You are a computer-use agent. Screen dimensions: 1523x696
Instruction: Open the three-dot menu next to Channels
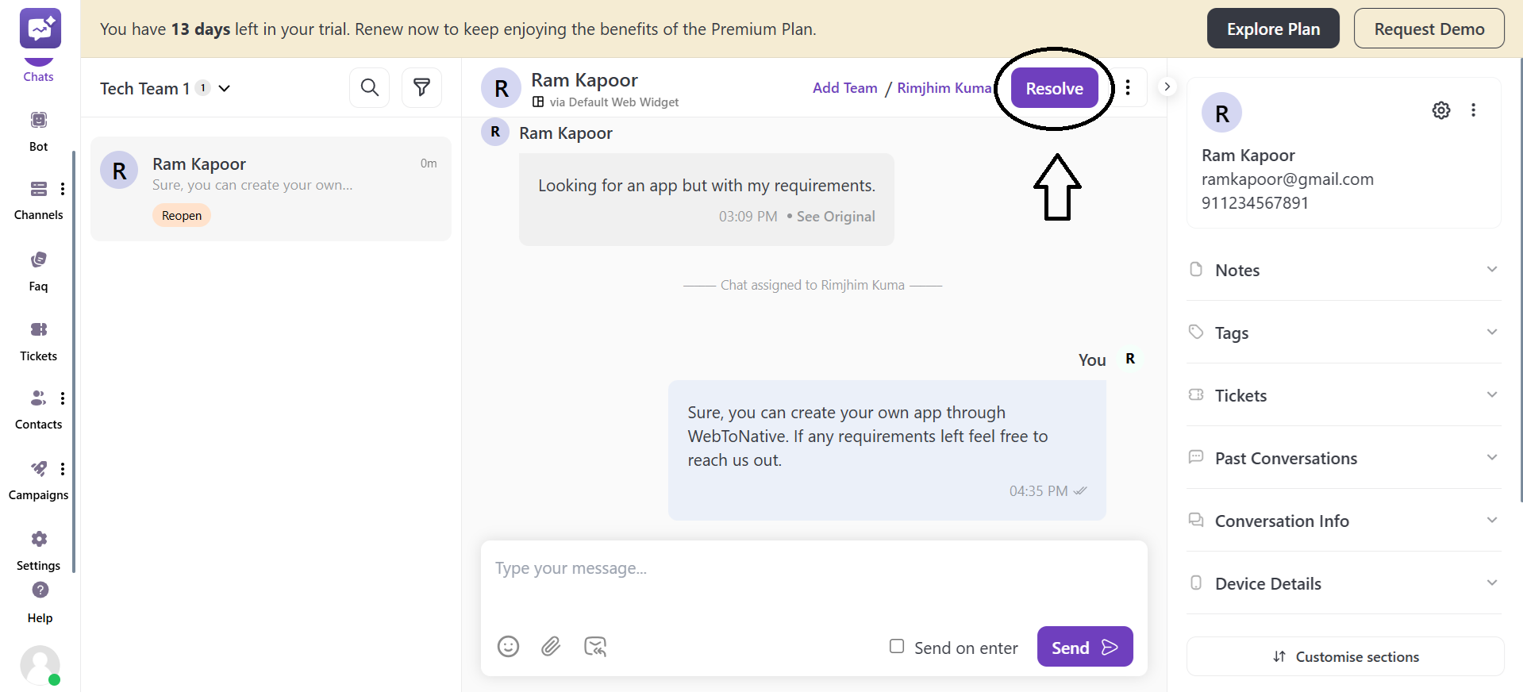coord(63,188)
